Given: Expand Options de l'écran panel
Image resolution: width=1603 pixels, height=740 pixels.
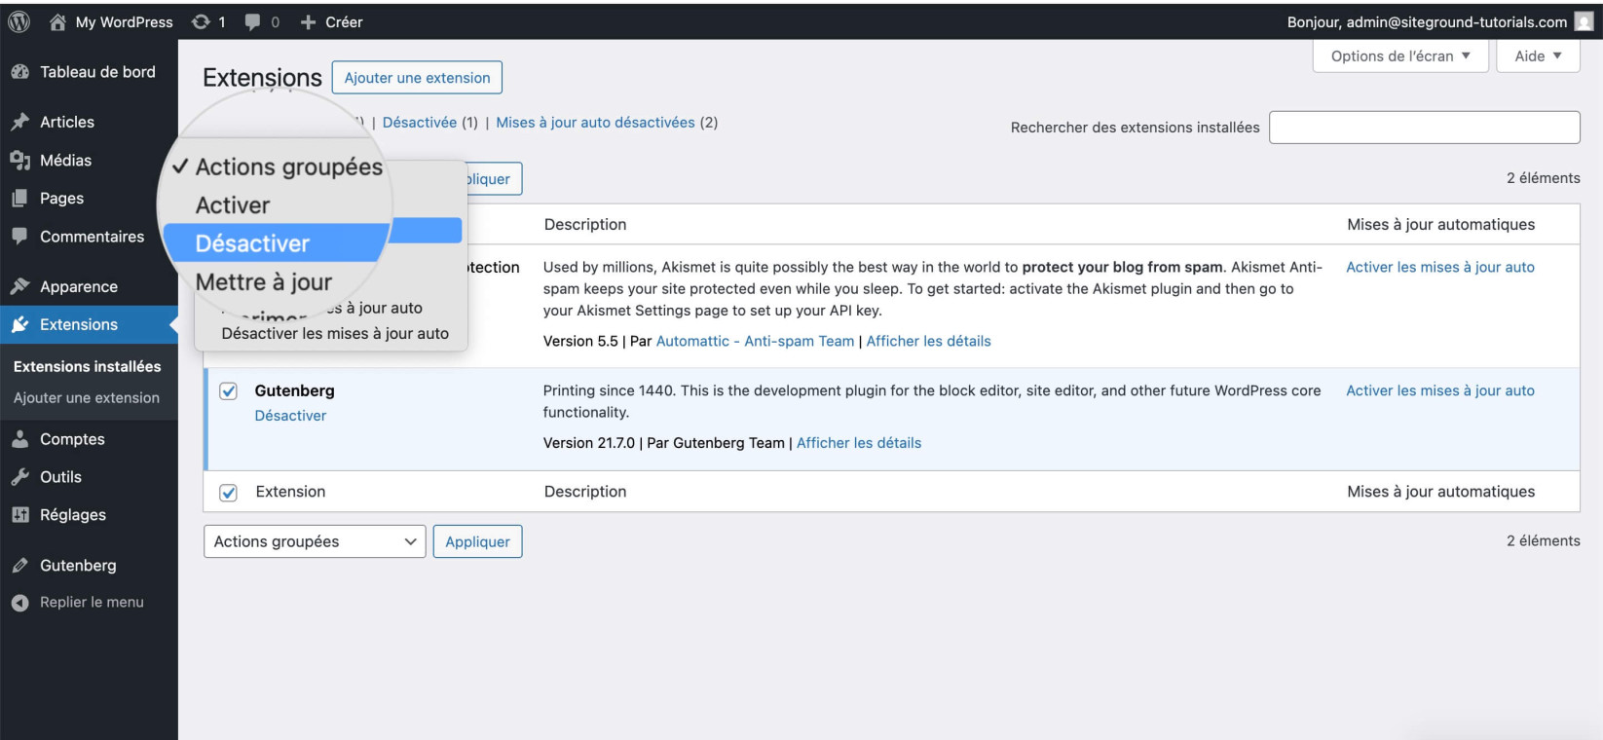Looking at the screenshot, I should tap(1400, 56).
